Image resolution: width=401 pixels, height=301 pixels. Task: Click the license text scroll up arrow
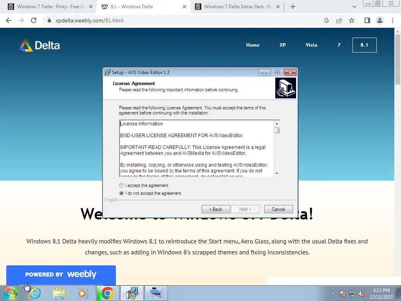click(x=277, y=123)
